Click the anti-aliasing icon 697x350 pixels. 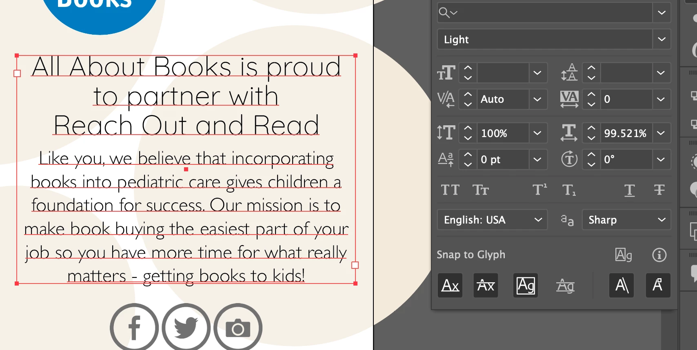567,220
